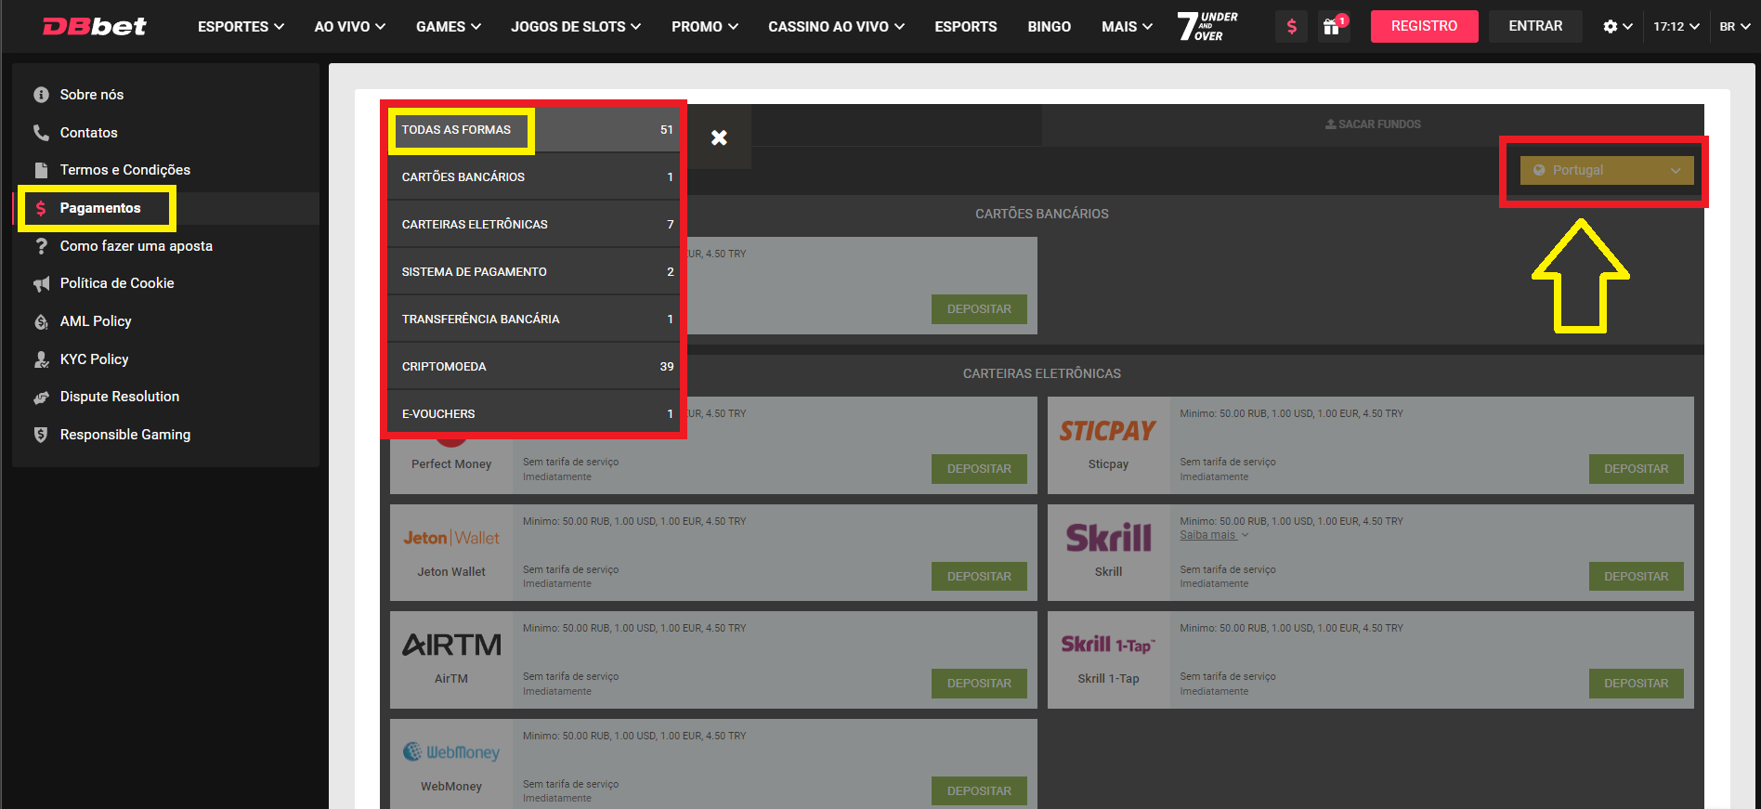The width and height of the screenshot is (1761, 809).
Task: Click DEPOSITAR for AirTM
Action: coord(979,684)
